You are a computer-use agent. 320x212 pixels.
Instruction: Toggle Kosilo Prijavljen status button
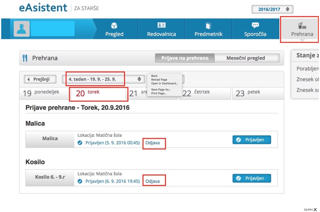252,178
